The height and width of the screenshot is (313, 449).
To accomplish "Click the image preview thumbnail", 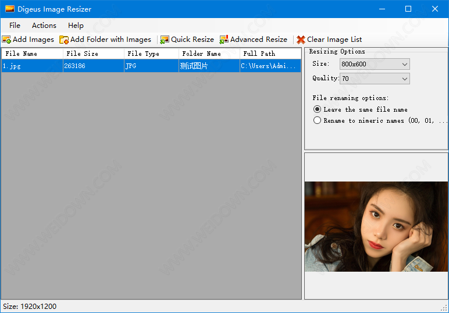I will [376, 226].
